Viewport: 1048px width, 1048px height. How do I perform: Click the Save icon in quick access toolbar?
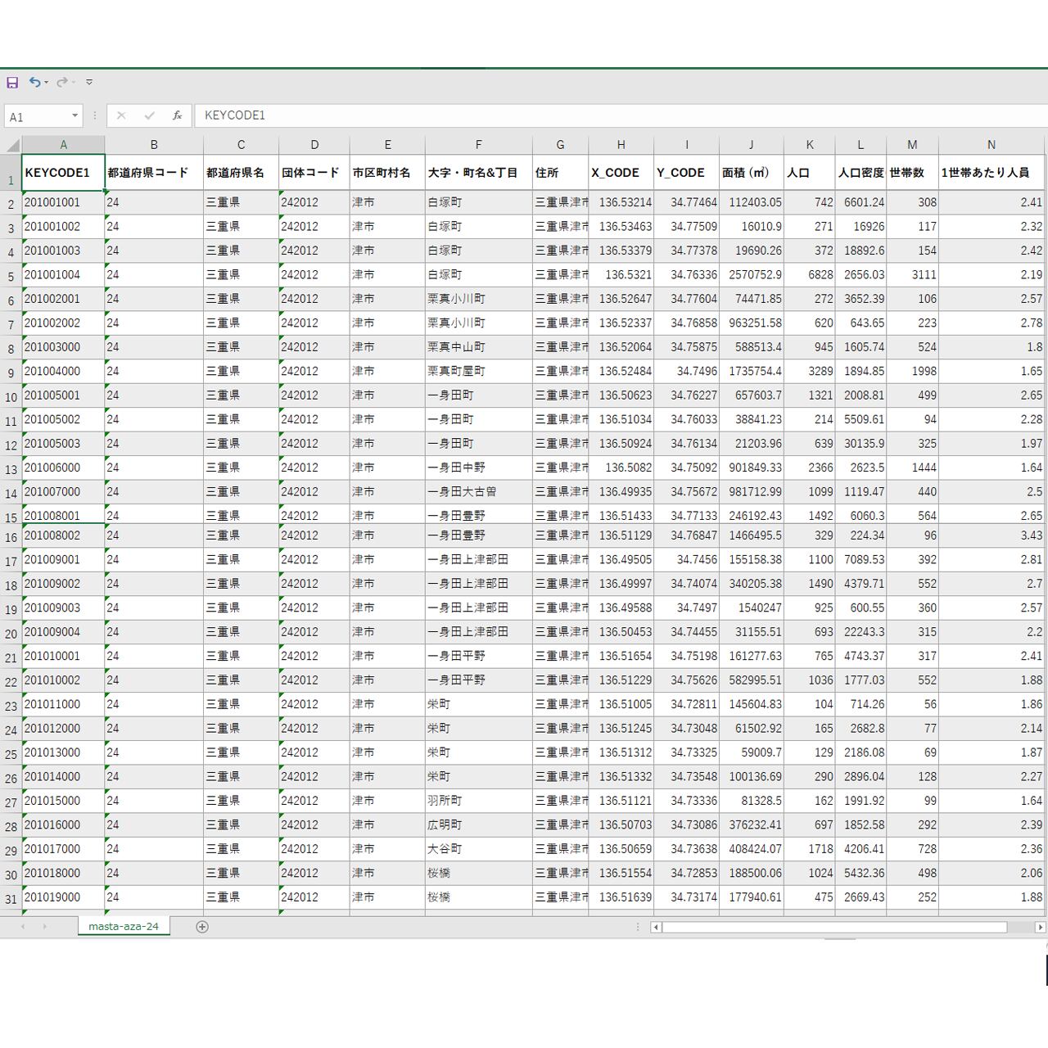click(12, 83)
